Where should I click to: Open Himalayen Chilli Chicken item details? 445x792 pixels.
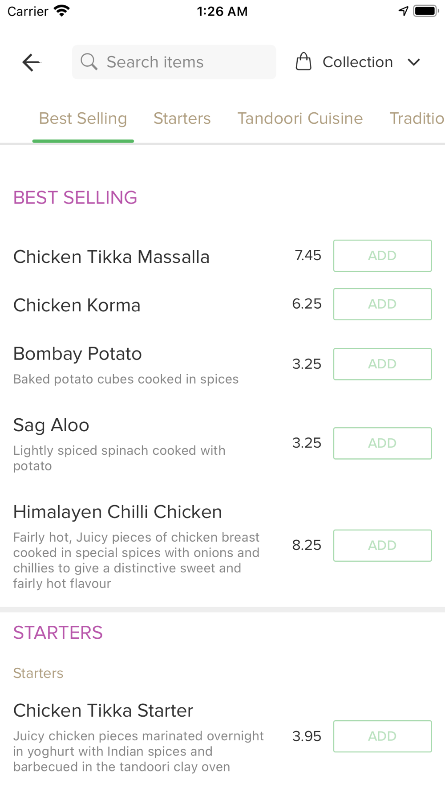click(117, 512)
